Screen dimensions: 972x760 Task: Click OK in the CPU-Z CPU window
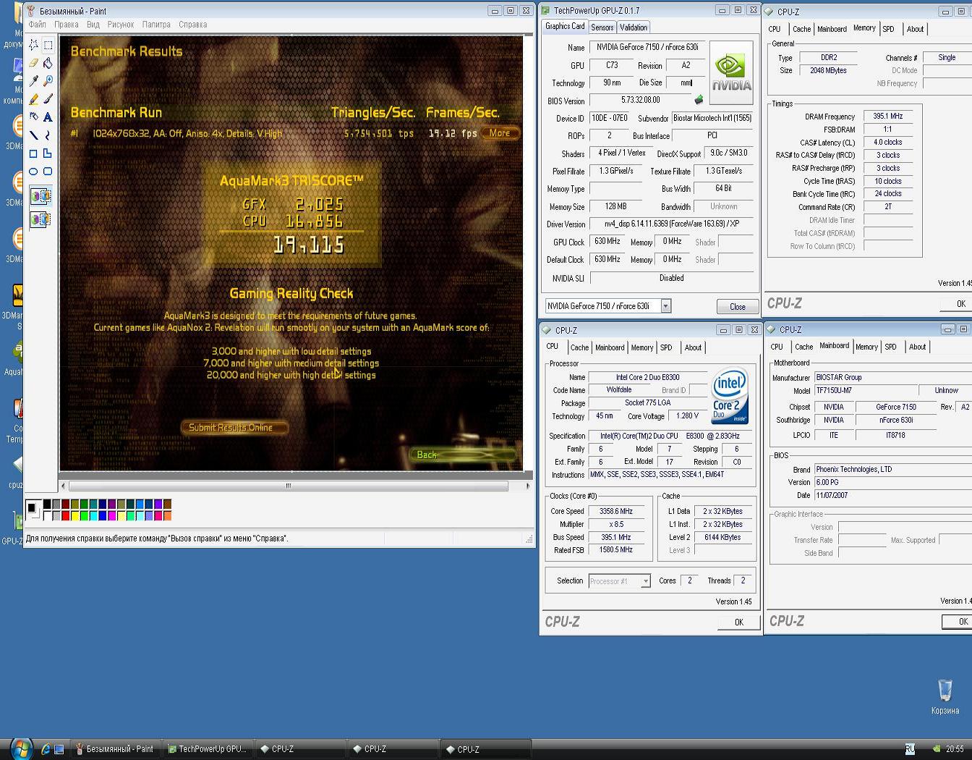tap(739, 622)
